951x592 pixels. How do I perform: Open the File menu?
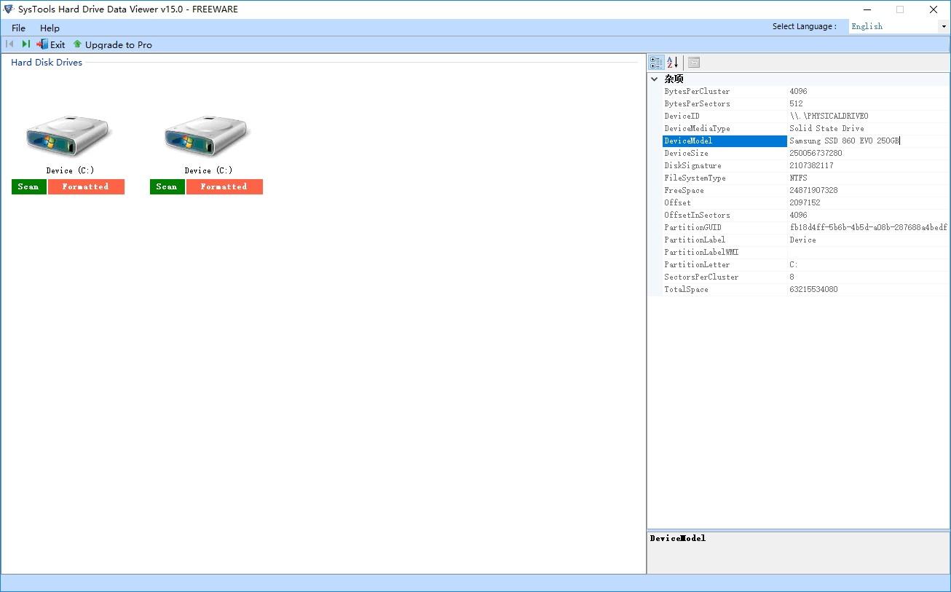(x=19, y=28)
